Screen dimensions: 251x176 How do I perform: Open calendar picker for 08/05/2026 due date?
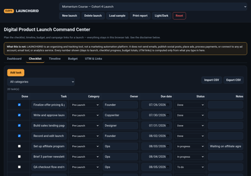click(168, 167)
